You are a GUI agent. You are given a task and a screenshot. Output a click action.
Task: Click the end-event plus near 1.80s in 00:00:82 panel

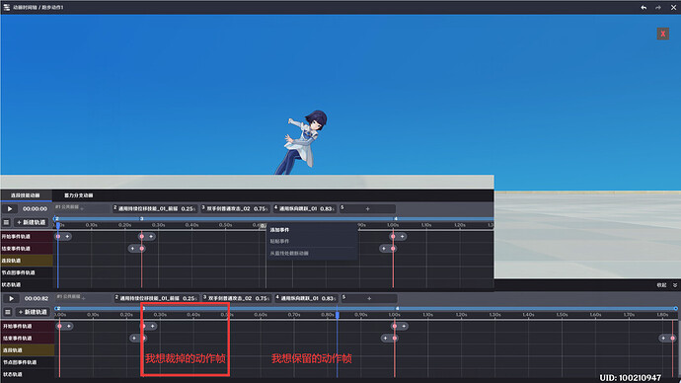point(663,339)
